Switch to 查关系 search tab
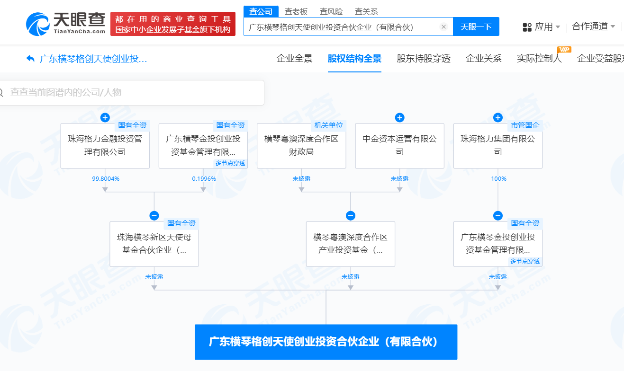 tap(366, 11)
